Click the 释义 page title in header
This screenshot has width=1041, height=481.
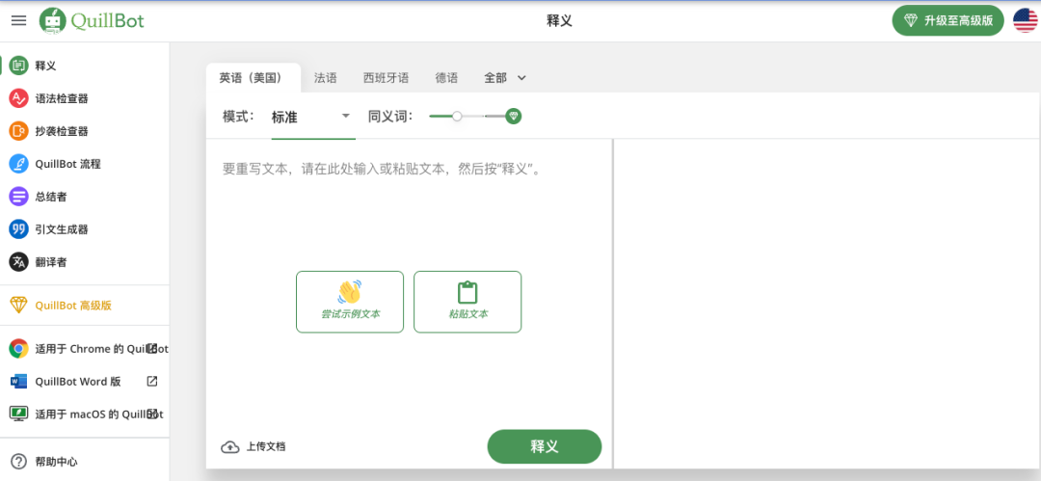coord(560,20)
